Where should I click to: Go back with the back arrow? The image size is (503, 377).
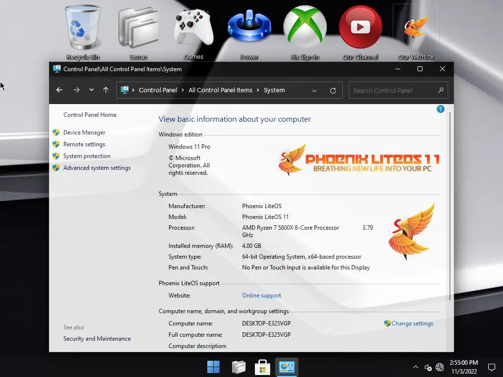(x=59, y=90)
